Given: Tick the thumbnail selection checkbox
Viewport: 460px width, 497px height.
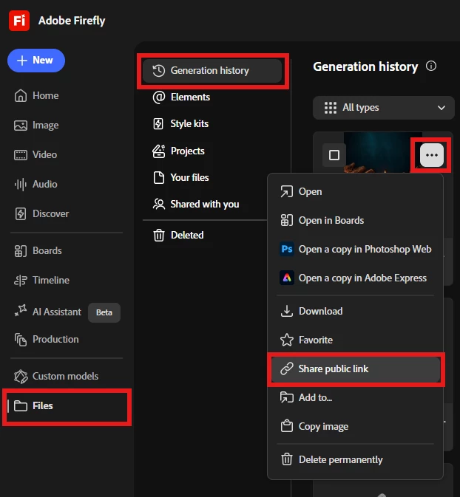Looking at the screenshot, I should [334, 155].
